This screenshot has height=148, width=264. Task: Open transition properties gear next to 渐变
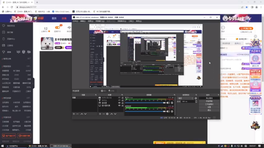pyautogui.click(x=196, y=98)
